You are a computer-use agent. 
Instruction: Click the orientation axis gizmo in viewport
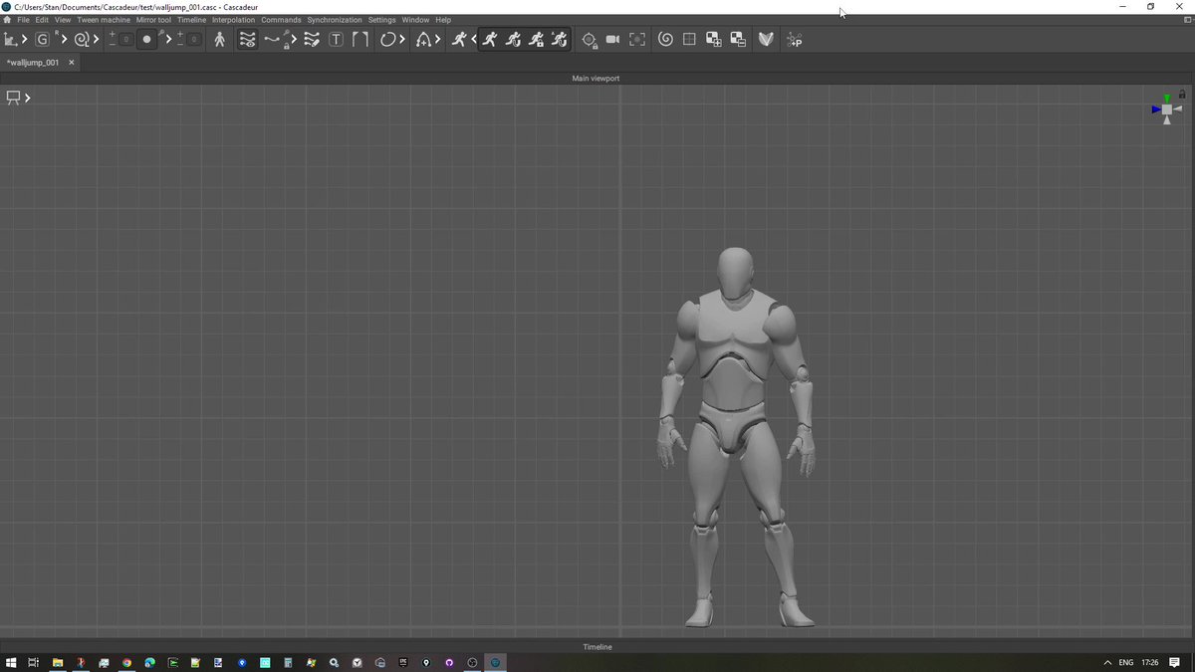coord(1167,110)
